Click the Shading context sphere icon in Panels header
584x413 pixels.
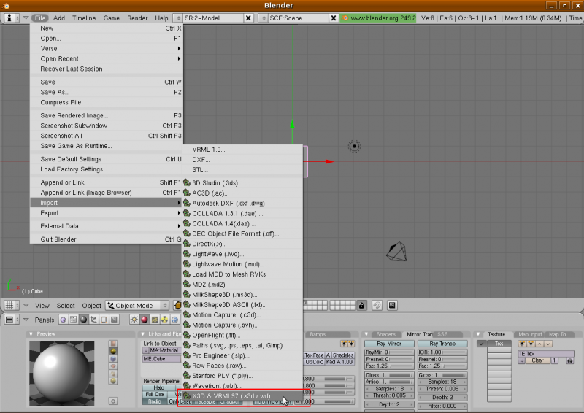click(82, 320)
